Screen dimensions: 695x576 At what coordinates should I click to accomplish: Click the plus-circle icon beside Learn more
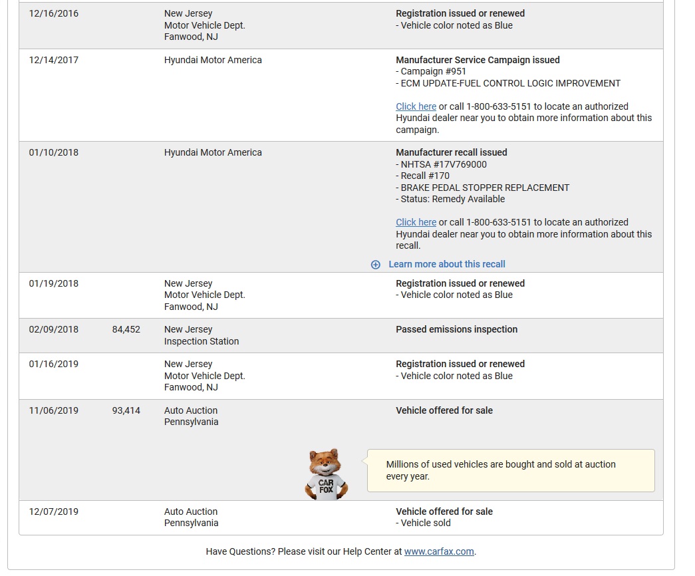[x=375, y=265]
